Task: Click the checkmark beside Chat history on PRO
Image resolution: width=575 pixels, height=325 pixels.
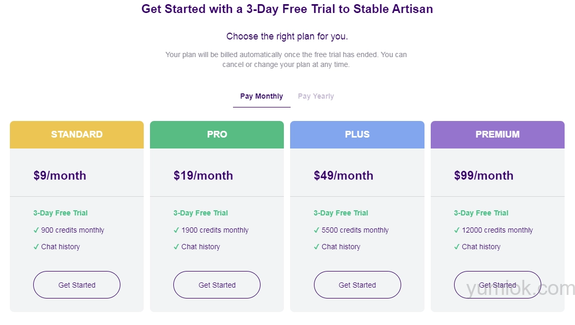Action: point(176,247)
